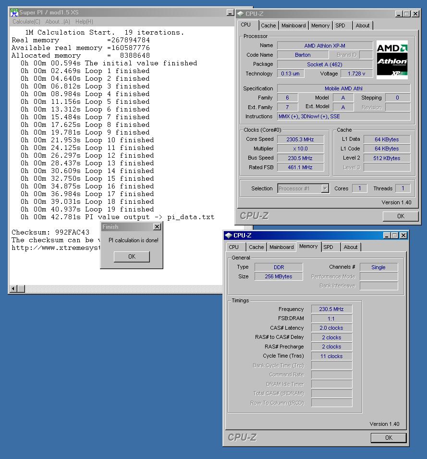Click the Channels # value Single
The width and height of the screenshot is (427, 459).
378,267
